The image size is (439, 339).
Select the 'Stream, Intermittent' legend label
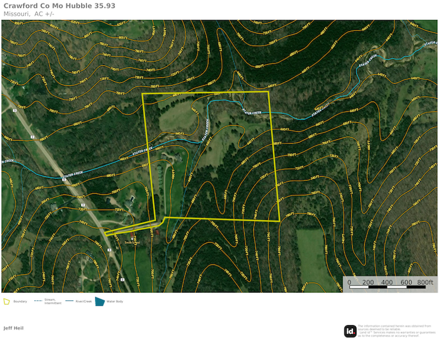(53, 301)
